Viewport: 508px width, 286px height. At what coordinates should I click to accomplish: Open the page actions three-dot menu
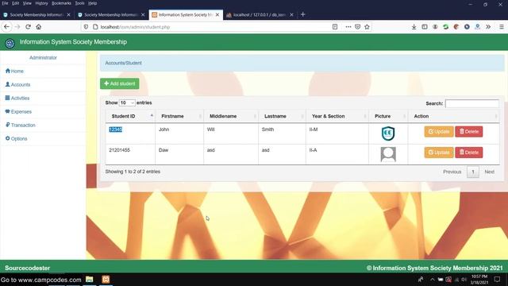coord(348,27)
